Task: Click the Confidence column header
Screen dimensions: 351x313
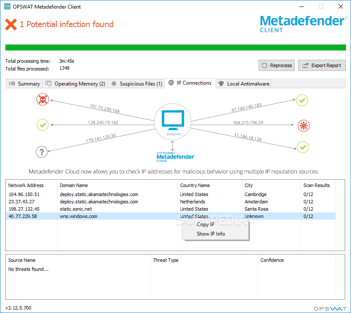Action: pyautogui.click(x=296, y=260)
